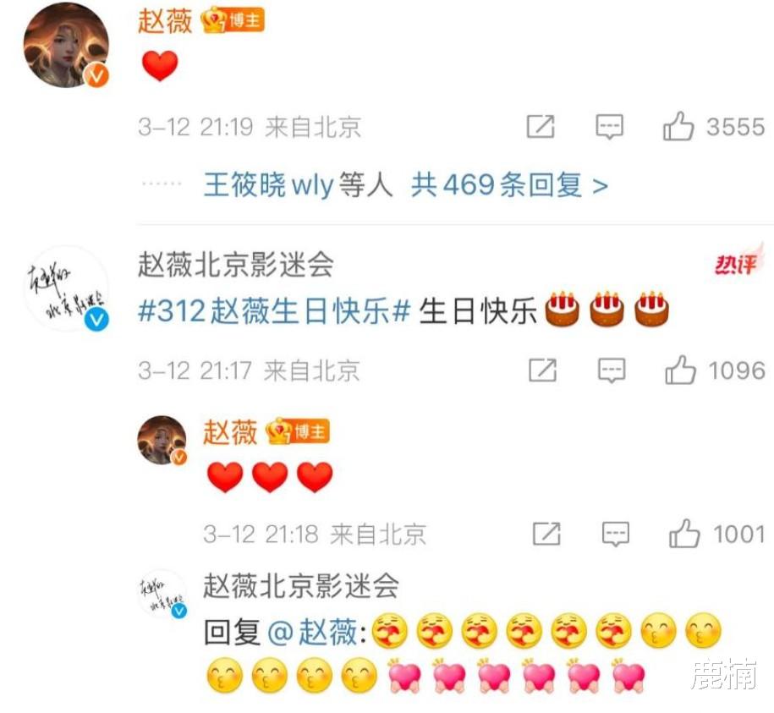Viewport: 774px width, 713px height.
Task: Tap the 赵薇 username on the top comment
Action: tap(165, 21)
